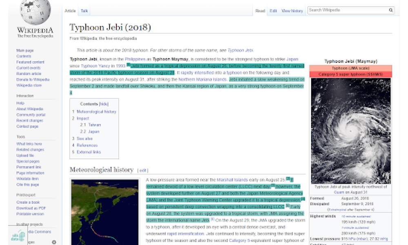Open Current events in sidebar

pyautogui.click(x=29, y=68)
